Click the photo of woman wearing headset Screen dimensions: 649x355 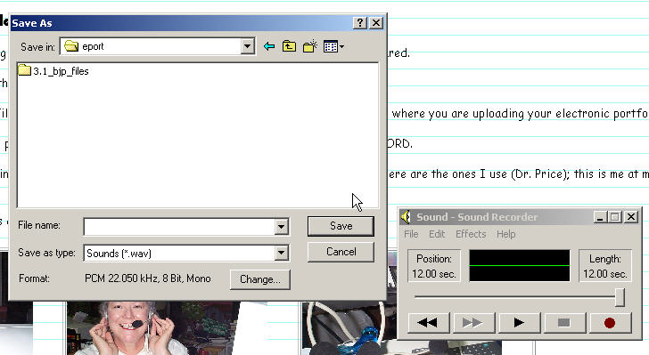(x=153, y=327)
